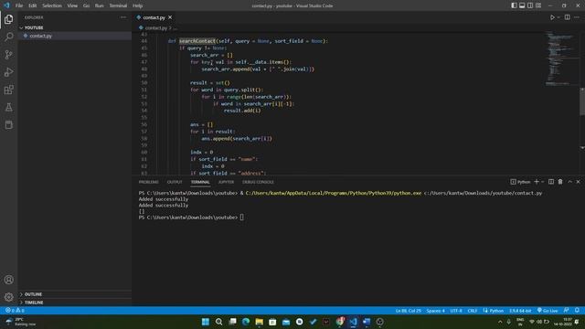The image size is (585, 329).
Task: Open the View menu
Action: pyautogui.click(x=72, y=5)
